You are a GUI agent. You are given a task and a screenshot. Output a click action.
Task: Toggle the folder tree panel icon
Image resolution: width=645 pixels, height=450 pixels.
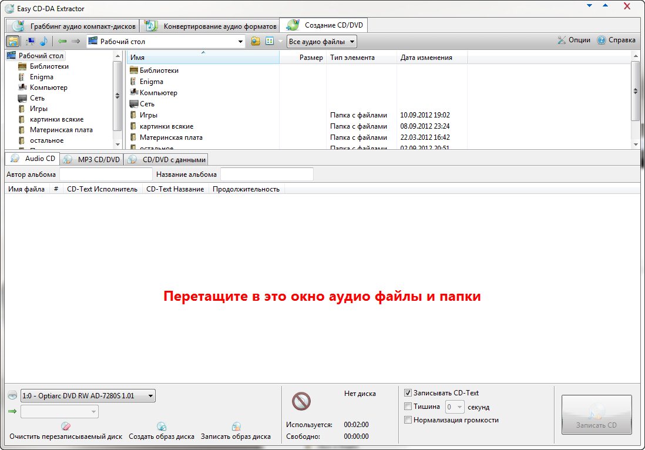pos(13,41)
